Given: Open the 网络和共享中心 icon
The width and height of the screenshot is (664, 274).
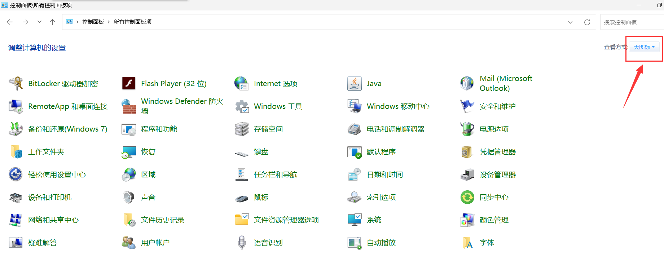Looking at the screenshot, I should tap(16, 220).
